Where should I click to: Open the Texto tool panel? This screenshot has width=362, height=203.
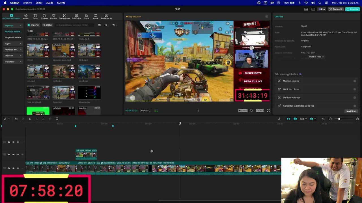35,17
